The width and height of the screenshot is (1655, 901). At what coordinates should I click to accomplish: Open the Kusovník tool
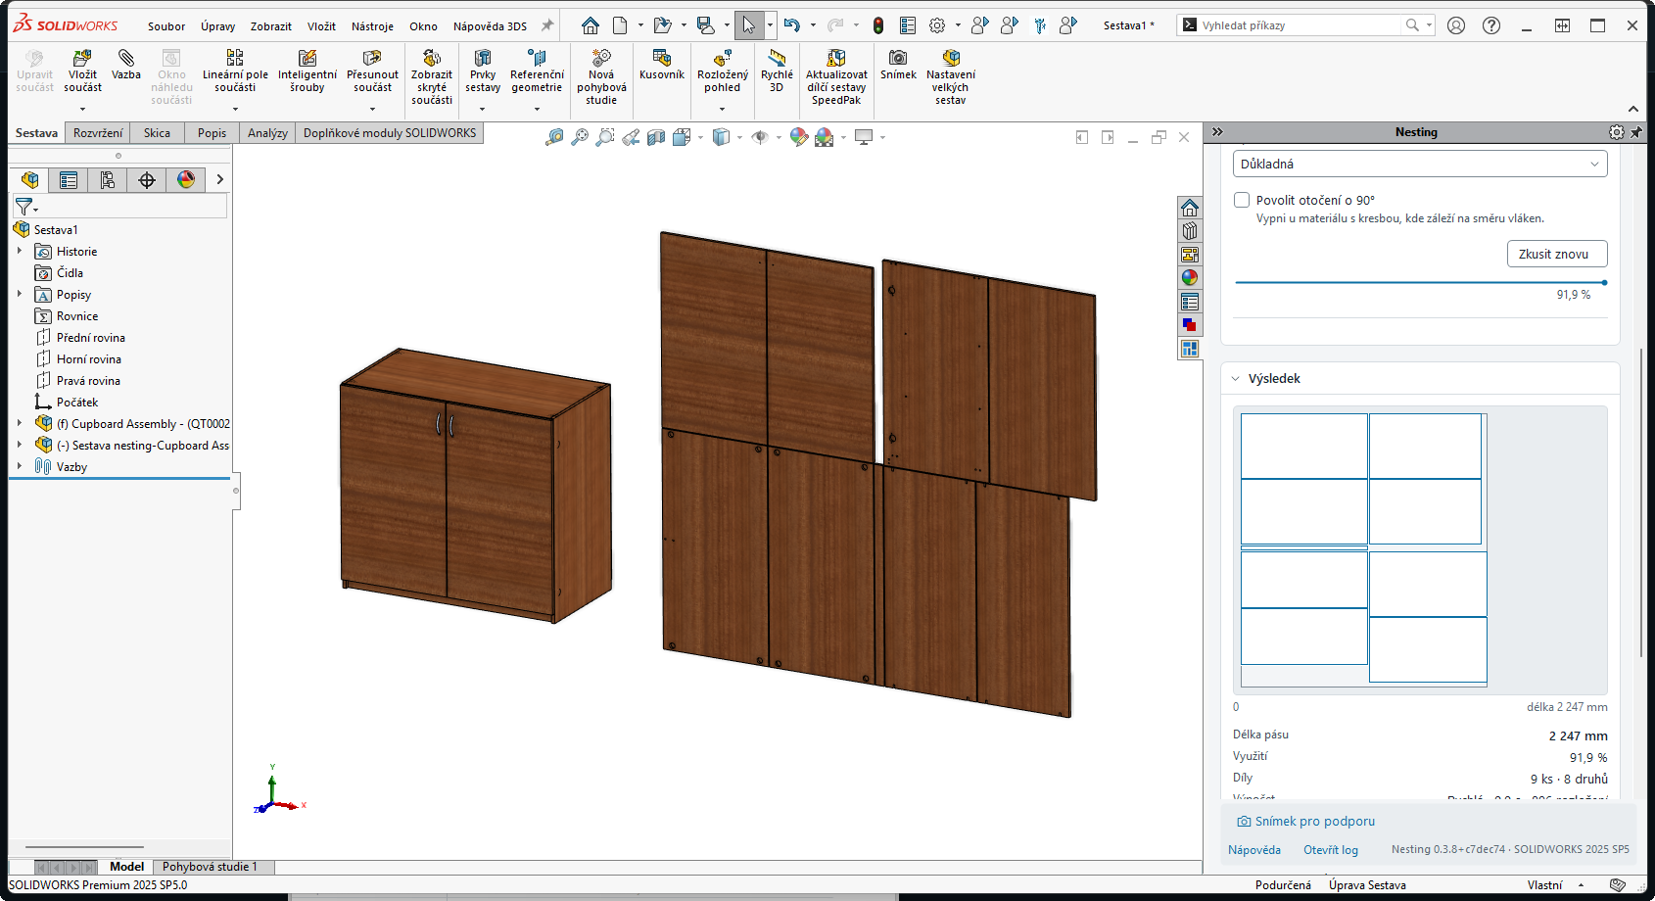(x=662, y=58)
